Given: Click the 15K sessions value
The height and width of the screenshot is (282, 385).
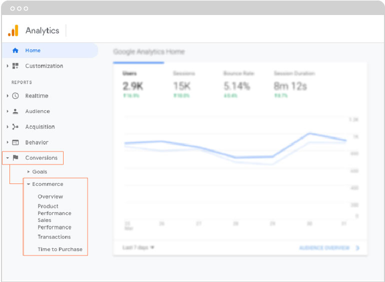Looking at the screenshot, I should 182,86.
